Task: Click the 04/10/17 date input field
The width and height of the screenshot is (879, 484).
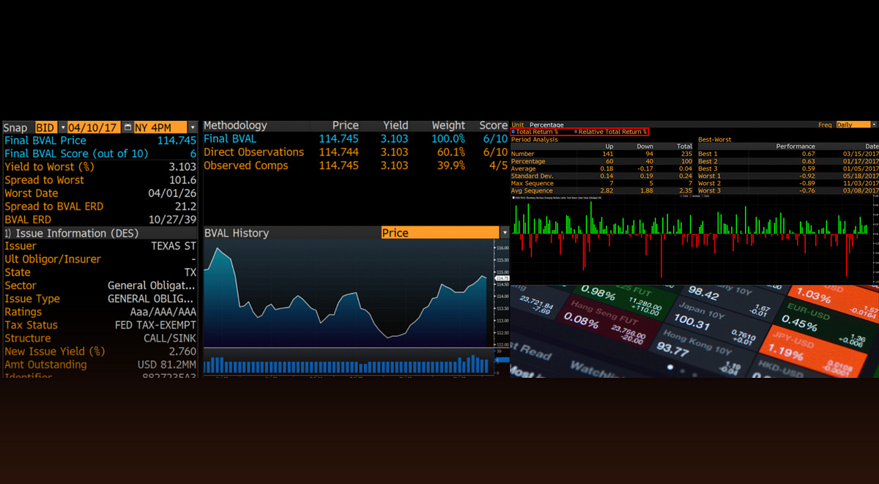Action: 94,127
